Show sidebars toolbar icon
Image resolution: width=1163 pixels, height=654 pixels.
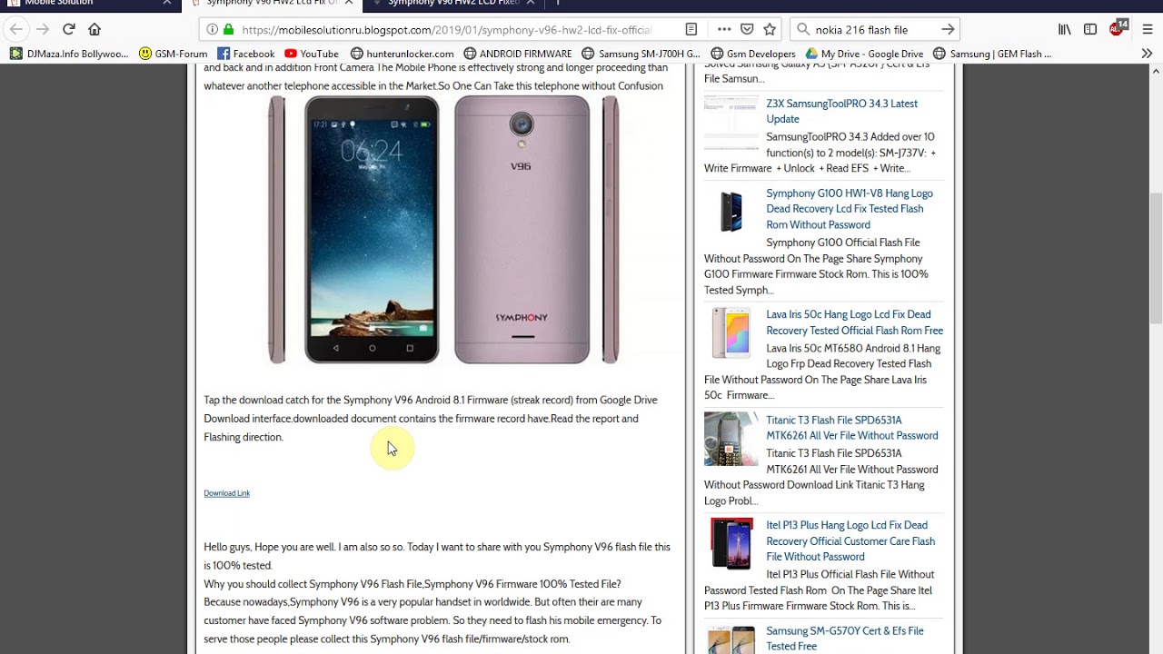(1090, 29)
